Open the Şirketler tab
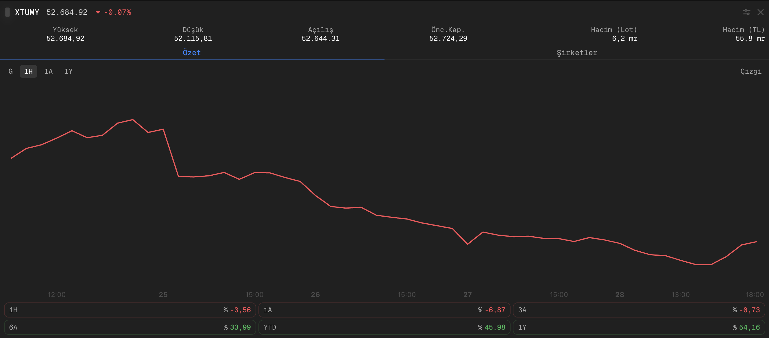769x338 pixels. point(576,53)
